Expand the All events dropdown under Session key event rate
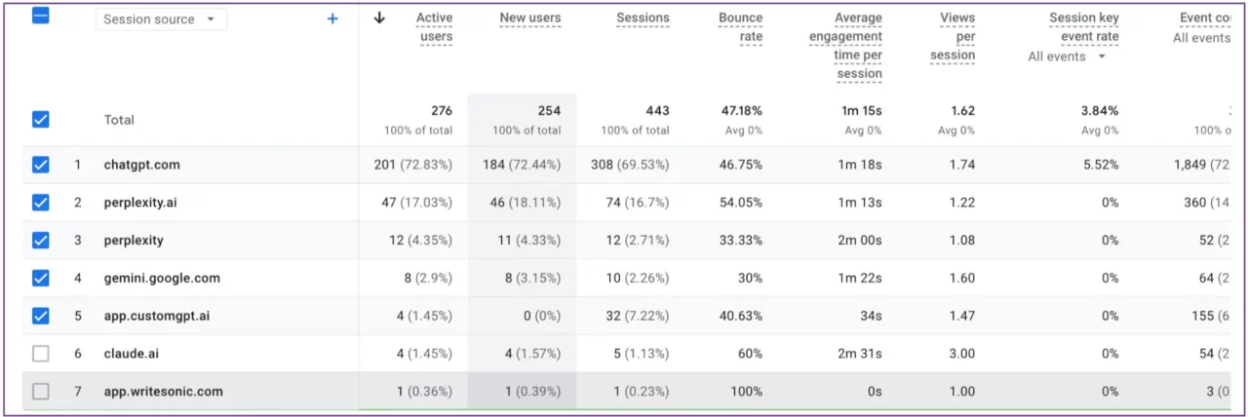 click(x=1068, y=57)
